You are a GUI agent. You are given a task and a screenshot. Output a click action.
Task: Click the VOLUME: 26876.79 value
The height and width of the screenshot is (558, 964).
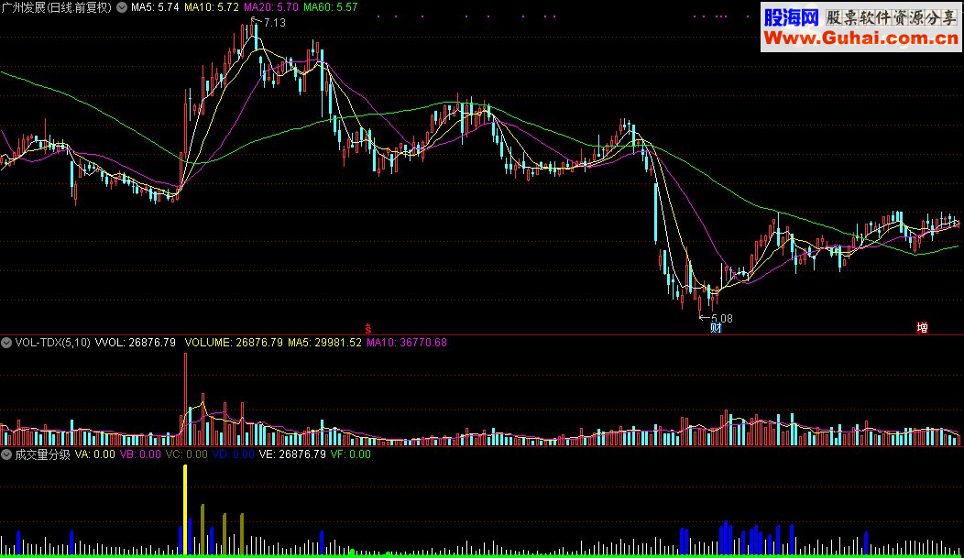point(234,343)
